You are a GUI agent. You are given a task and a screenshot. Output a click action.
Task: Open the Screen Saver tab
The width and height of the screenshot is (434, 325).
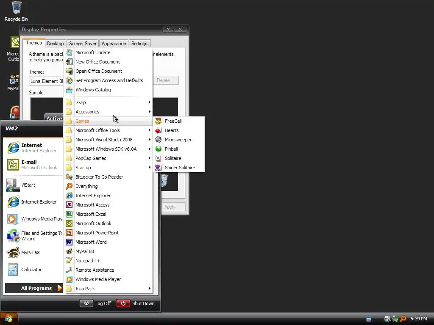[83, 44]
